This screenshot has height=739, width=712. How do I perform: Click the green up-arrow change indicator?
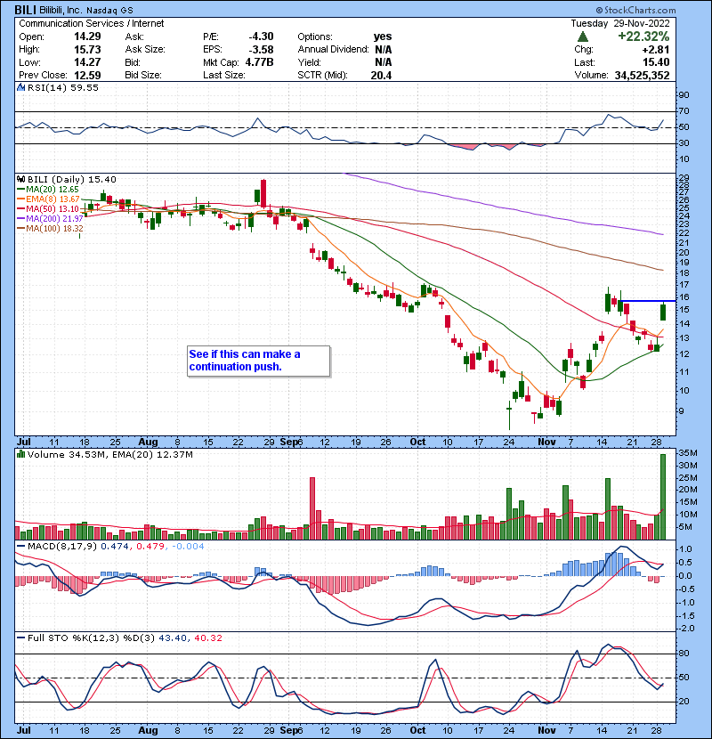583,37
